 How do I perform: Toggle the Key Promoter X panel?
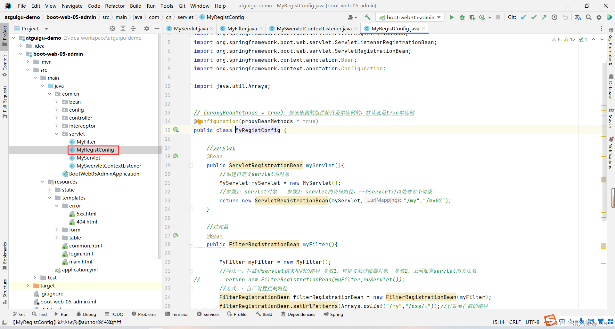(611, 46)
